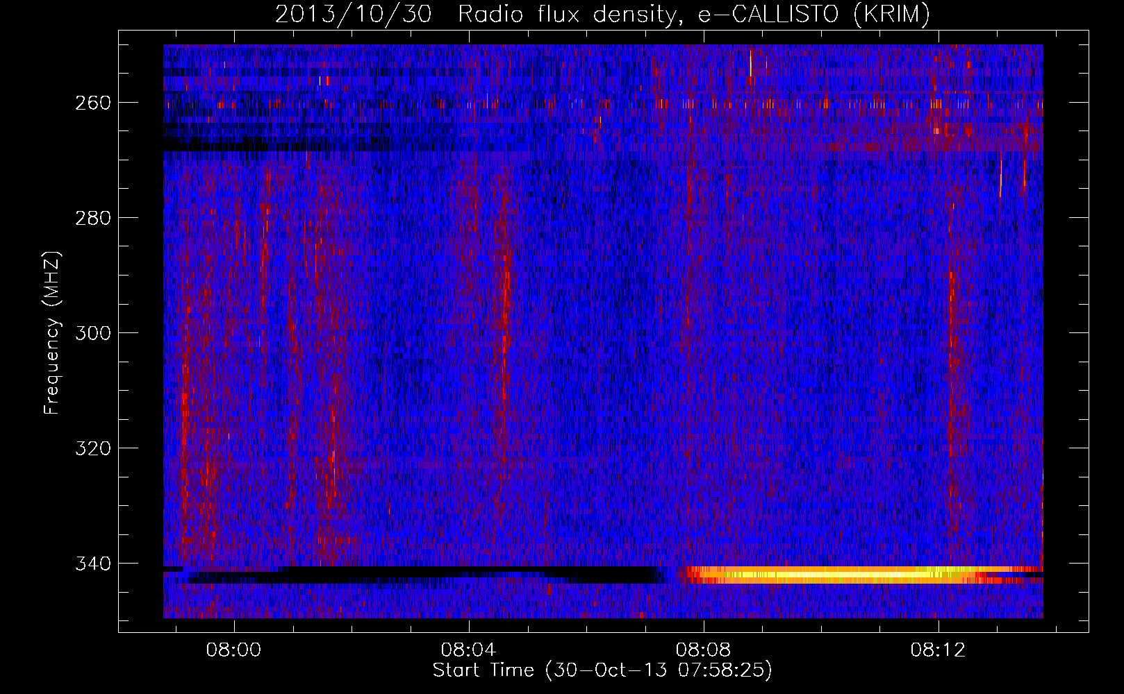
Task: Click the 08:12 time tick label
Action: coord(939,650)
